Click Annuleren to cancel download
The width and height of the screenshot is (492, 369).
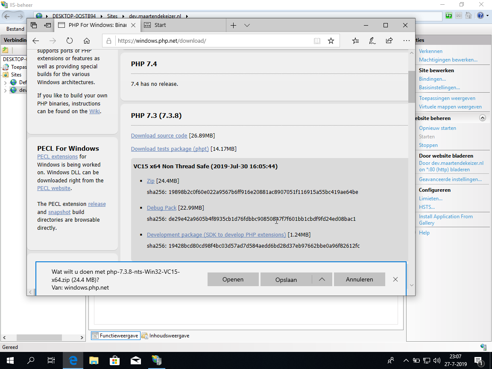[x=359, y=279]
